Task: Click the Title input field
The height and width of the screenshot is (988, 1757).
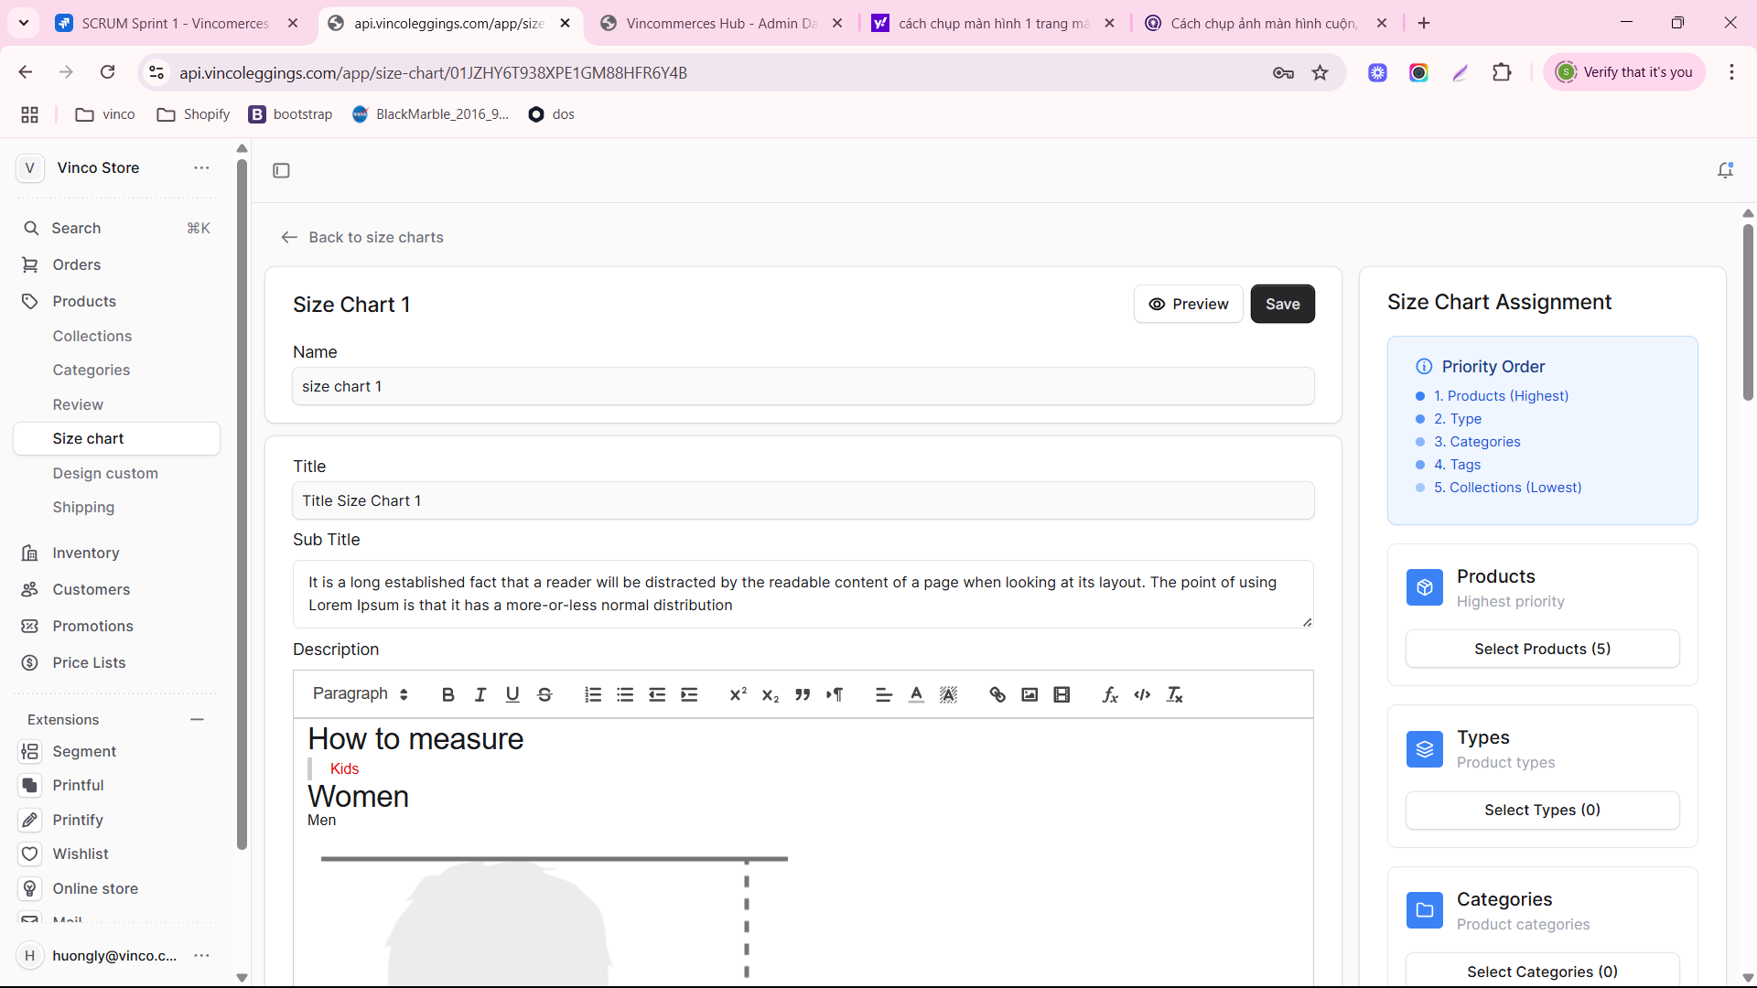Action: coord(803,501)
